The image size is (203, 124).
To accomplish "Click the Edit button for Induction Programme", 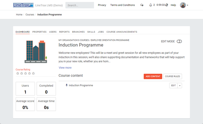I will tap(173, 86).
